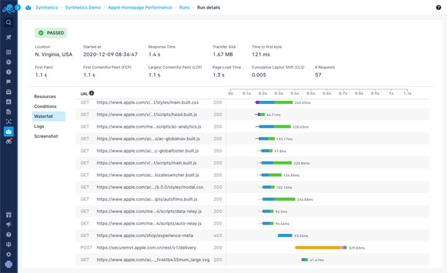Click the box with envelope sidebar icon

coord(9,92)
